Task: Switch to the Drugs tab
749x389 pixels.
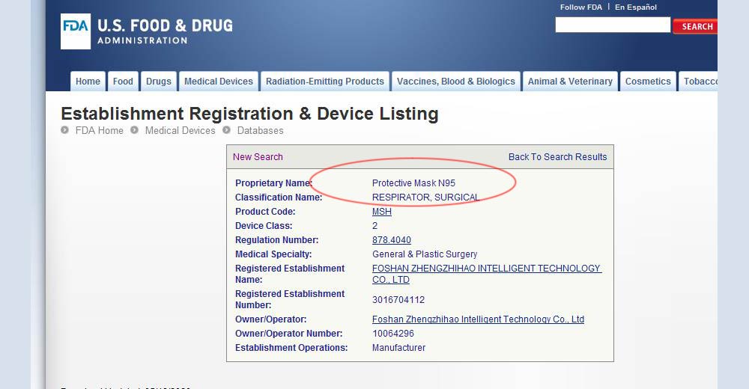Action: 159,82
